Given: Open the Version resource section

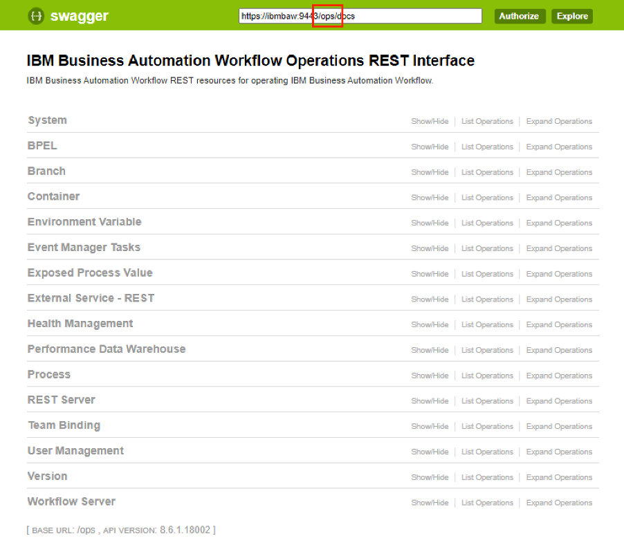Looking at the screenshot, I should pos(47,476).
